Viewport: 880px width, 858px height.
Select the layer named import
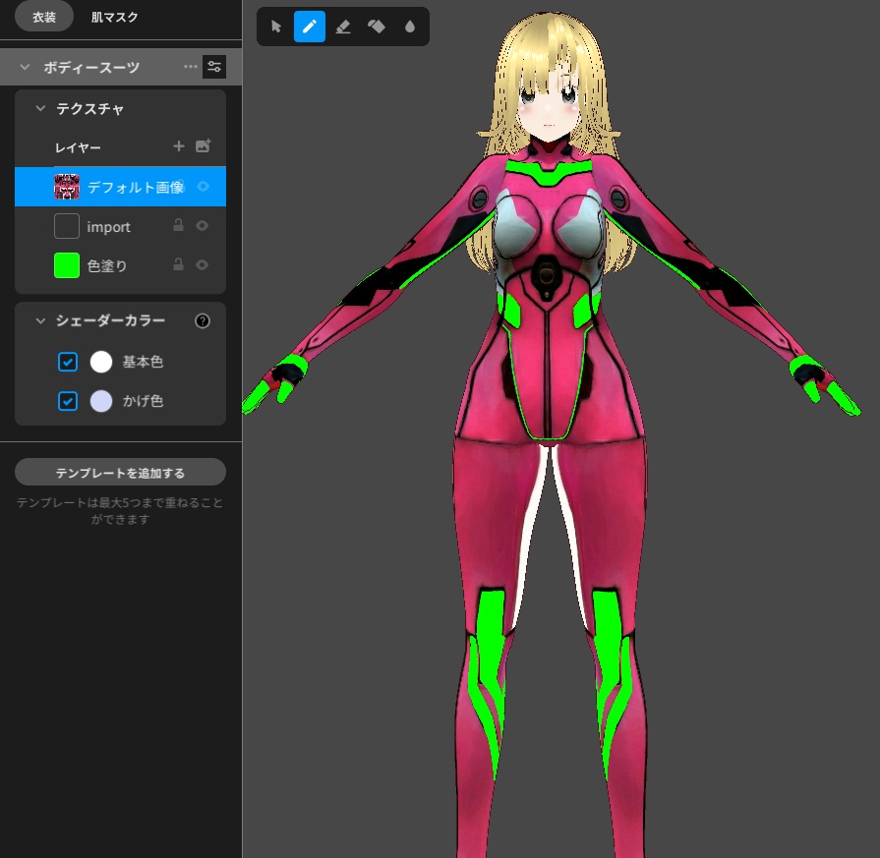pyautogui.click(x=108, y=227)
